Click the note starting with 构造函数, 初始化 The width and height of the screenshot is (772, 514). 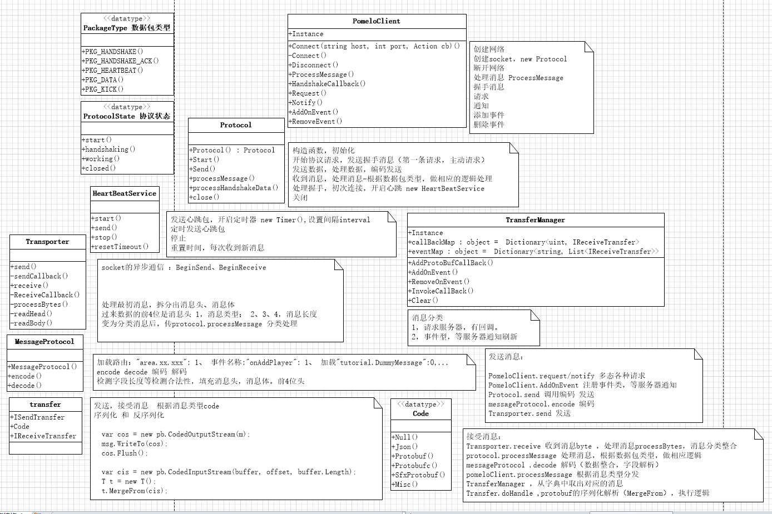[x=404, y=174]
